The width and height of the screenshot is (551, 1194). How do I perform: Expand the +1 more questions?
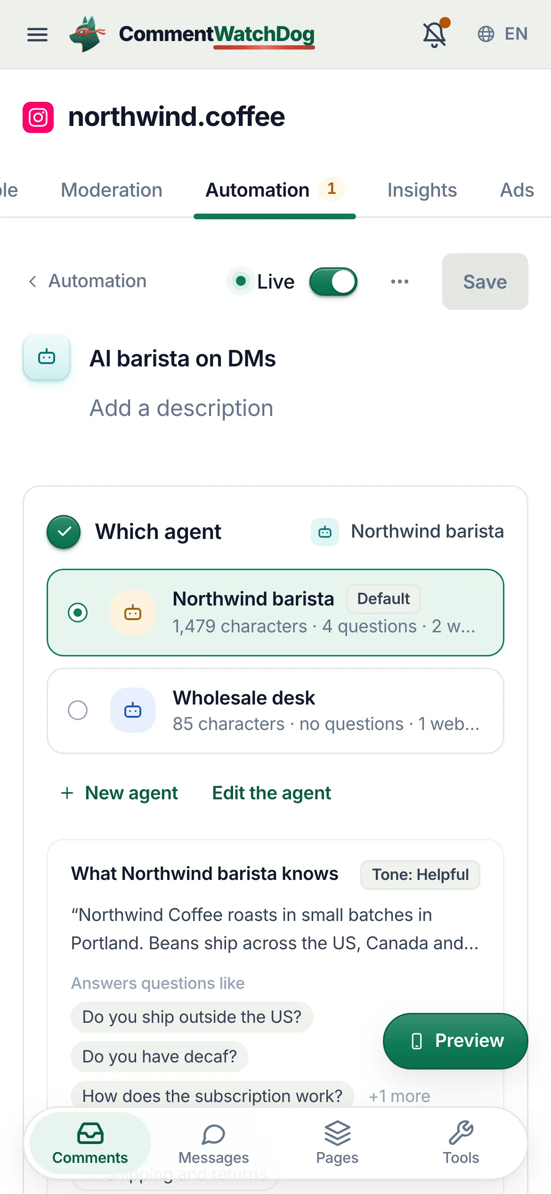pos(399,1096)
